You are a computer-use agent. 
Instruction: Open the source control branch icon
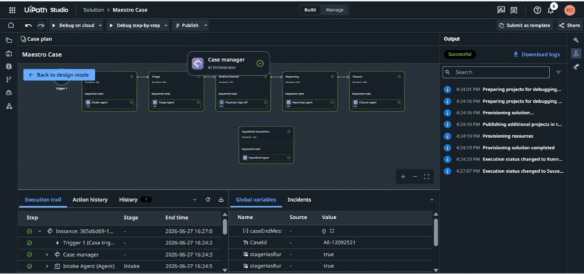point(9,80)
